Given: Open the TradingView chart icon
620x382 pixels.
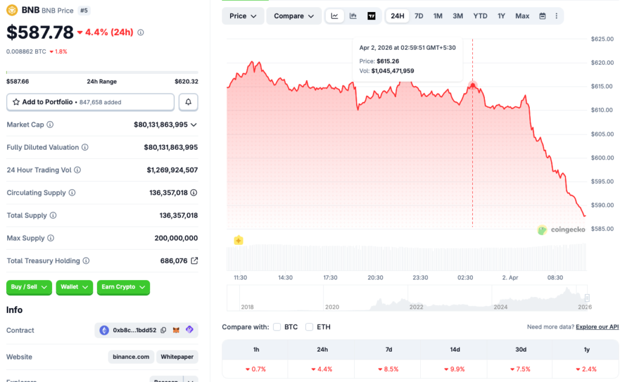Looking at the screenshot, I should coord(371,16).
